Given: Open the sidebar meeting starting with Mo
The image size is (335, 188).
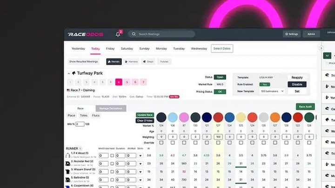Looking at the screenshot, I should click(x=329, y=142).
